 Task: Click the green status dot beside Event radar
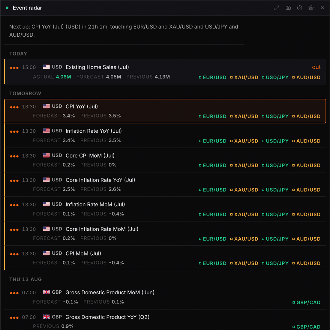point(7,8)
